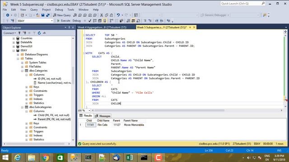The height and width of the screenshot is (162, 289).
Task: Click the New Query toolbar button
Action: click(62, 15)
